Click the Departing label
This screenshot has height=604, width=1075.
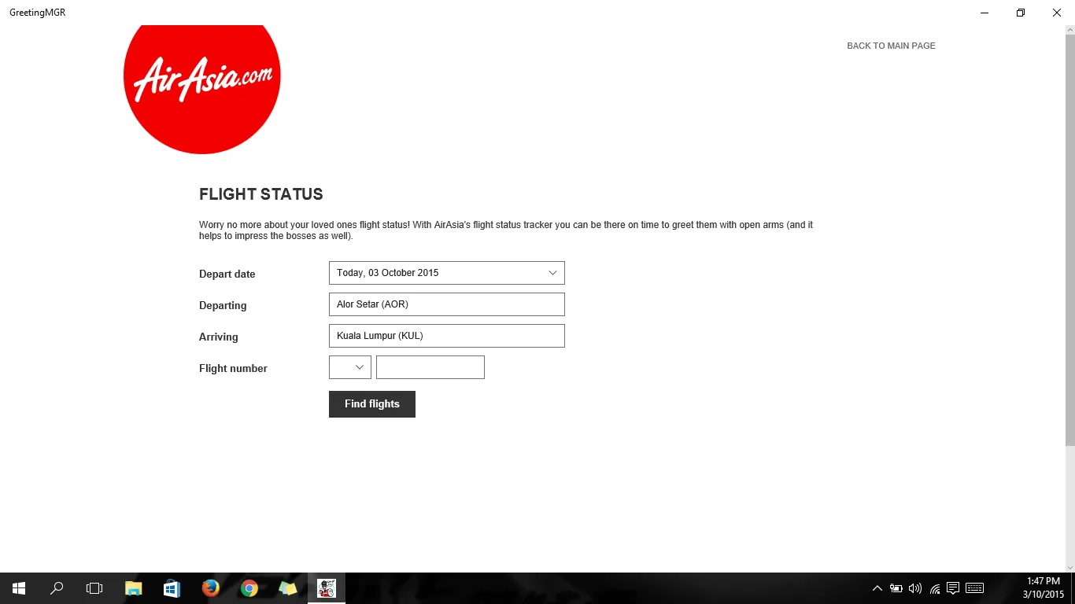(x=223, y=306)
